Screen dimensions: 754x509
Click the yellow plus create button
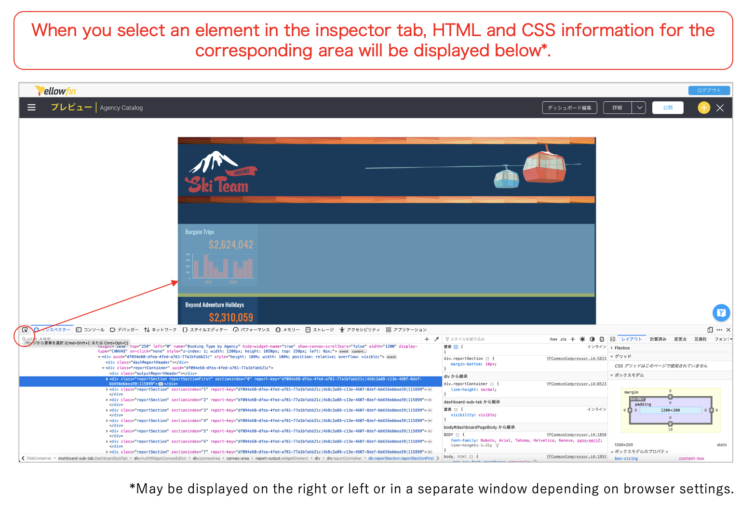click(x=704, y=107)
